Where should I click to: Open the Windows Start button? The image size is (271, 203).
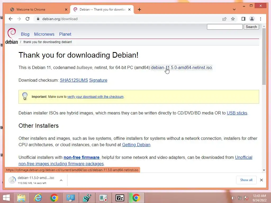(6, 198)
